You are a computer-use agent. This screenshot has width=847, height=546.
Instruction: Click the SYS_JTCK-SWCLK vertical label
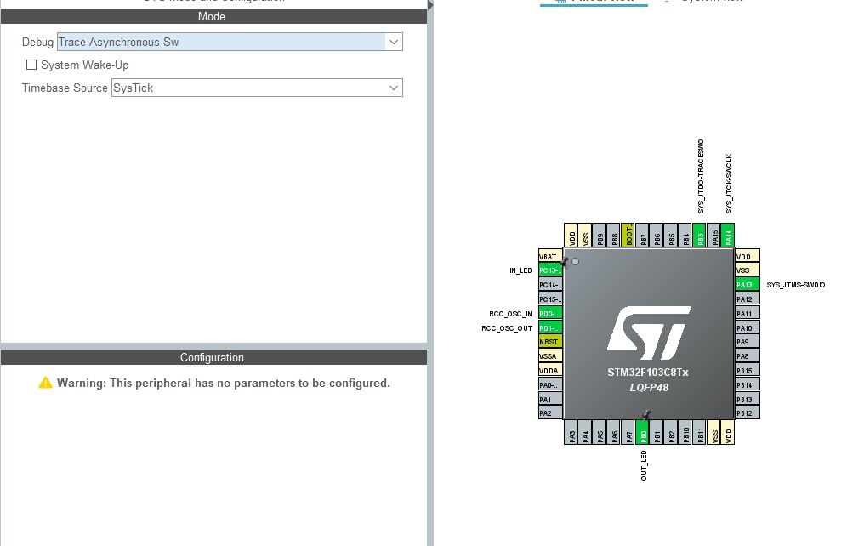click(x=729, y=184)
